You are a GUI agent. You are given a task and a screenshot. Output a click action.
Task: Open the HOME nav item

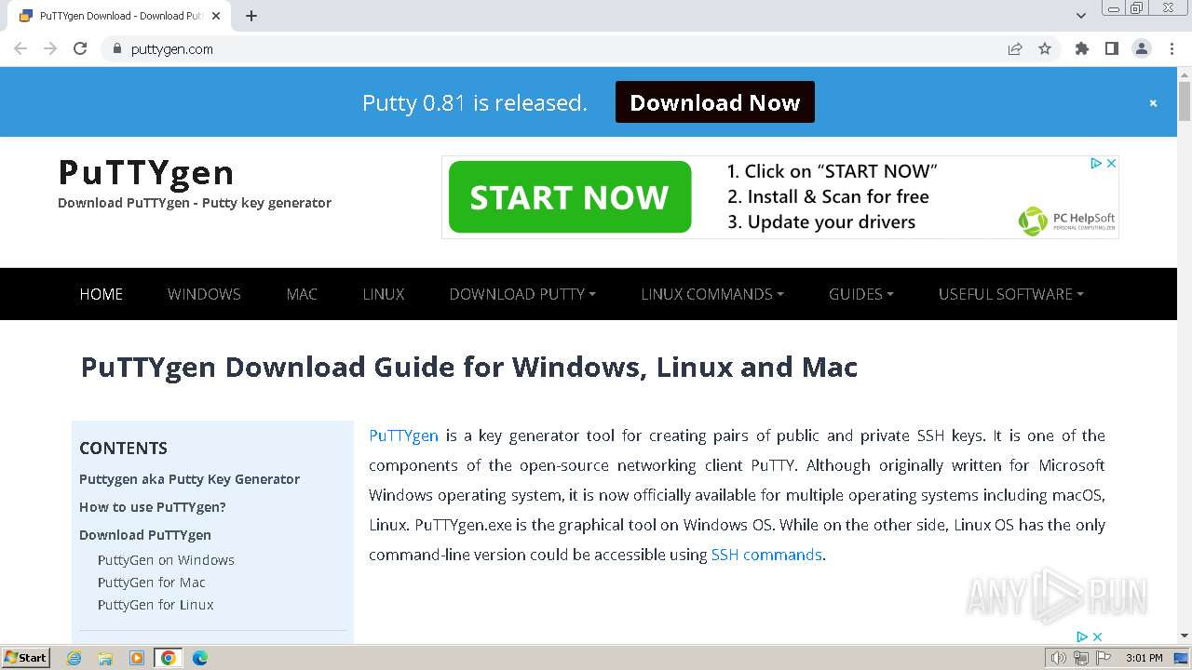102,294
